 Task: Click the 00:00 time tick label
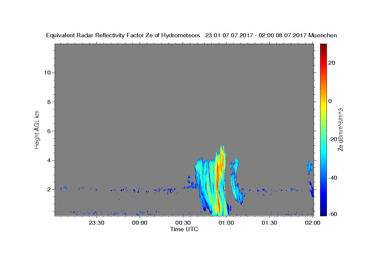coord(140,223)
